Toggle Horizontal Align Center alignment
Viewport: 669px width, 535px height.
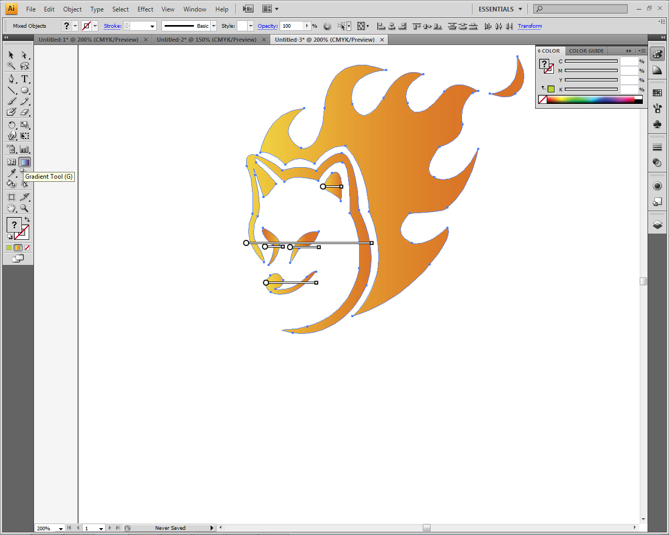(391, 26)
